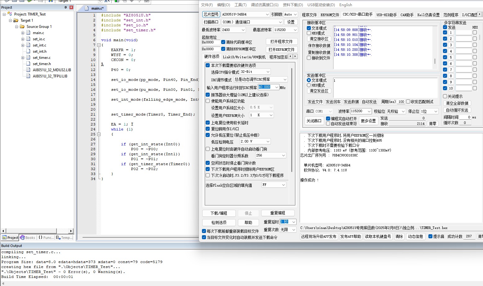Switch to Functions tab icon at panel bottom
This screenshot has height=286, width=483.
point(40,238)
